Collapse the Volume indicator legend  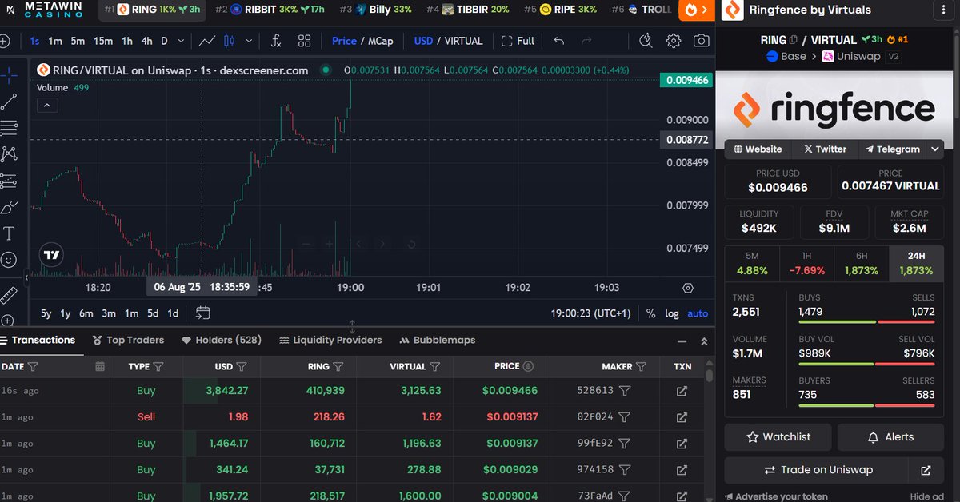(47, 105)
